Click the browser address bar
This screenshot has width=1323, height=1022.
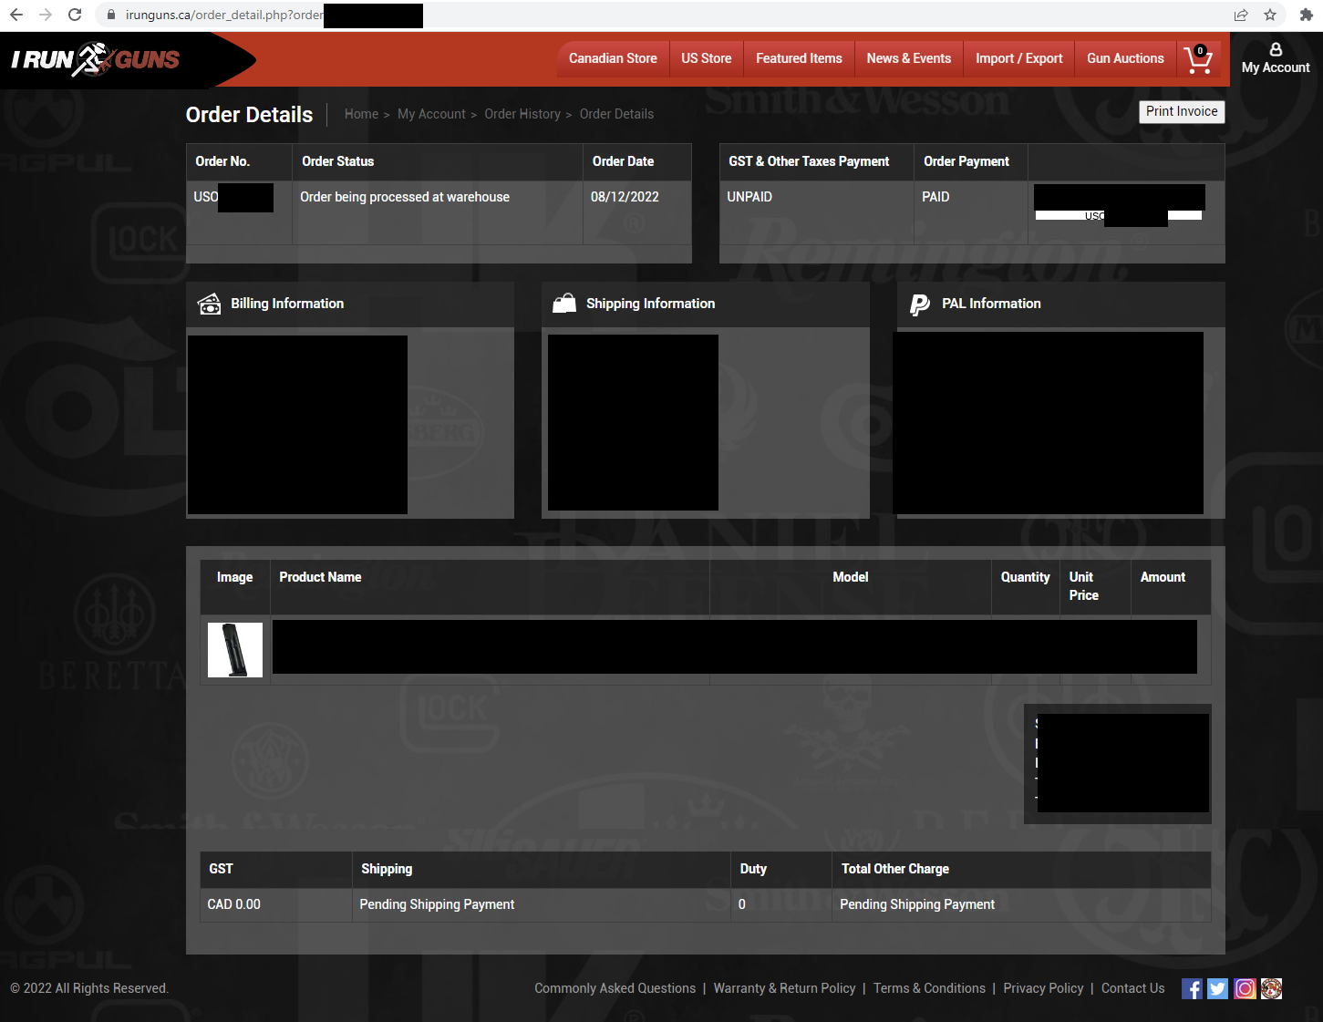coord(638,15)
